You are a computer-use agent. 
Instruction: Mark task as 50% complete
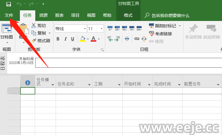(x=125, y=28)
